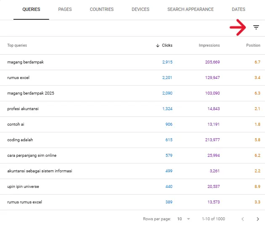Screen dimensions: 265x227
Task: Sort table by Impressions column
Action: pos(209,45)
